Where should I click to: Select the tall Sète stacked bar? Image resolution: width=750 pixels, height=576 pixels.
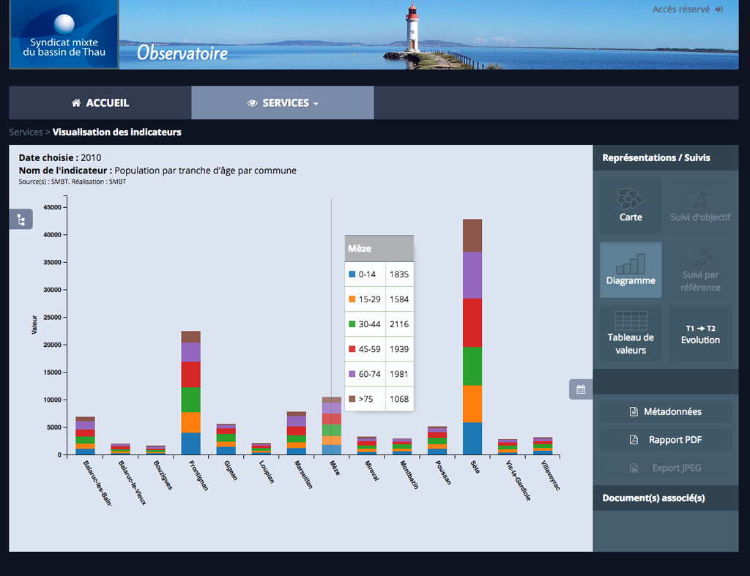click(472, 337)
